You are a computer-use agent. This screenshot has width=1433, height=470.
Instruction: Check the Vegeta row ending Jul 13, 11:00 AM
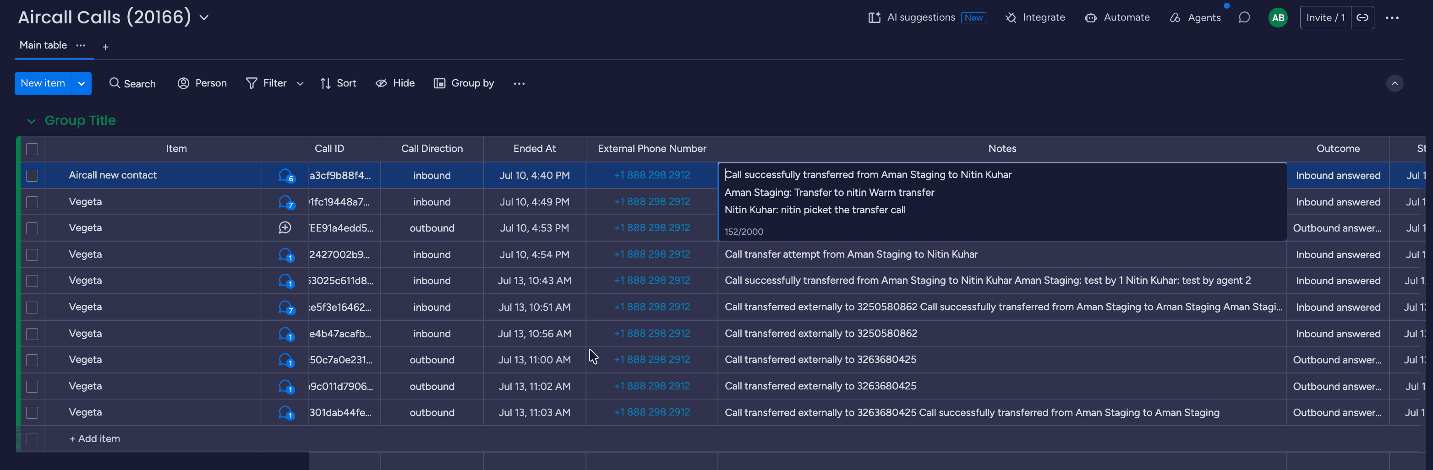pos(32,360)
